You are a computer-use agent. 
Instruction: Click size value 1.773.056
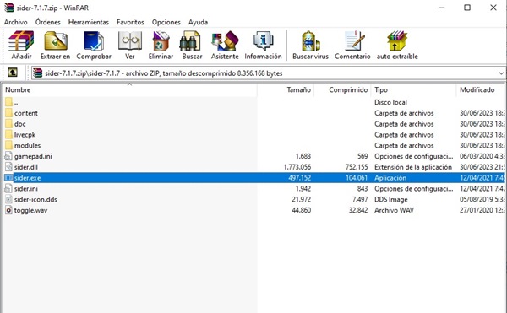pos(297,167)
